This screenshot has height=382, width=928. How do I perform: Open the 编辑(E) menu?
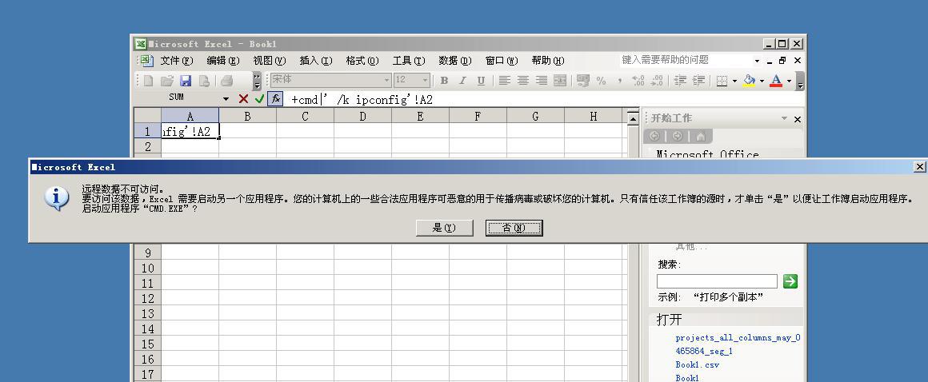[x=223, y=60]
